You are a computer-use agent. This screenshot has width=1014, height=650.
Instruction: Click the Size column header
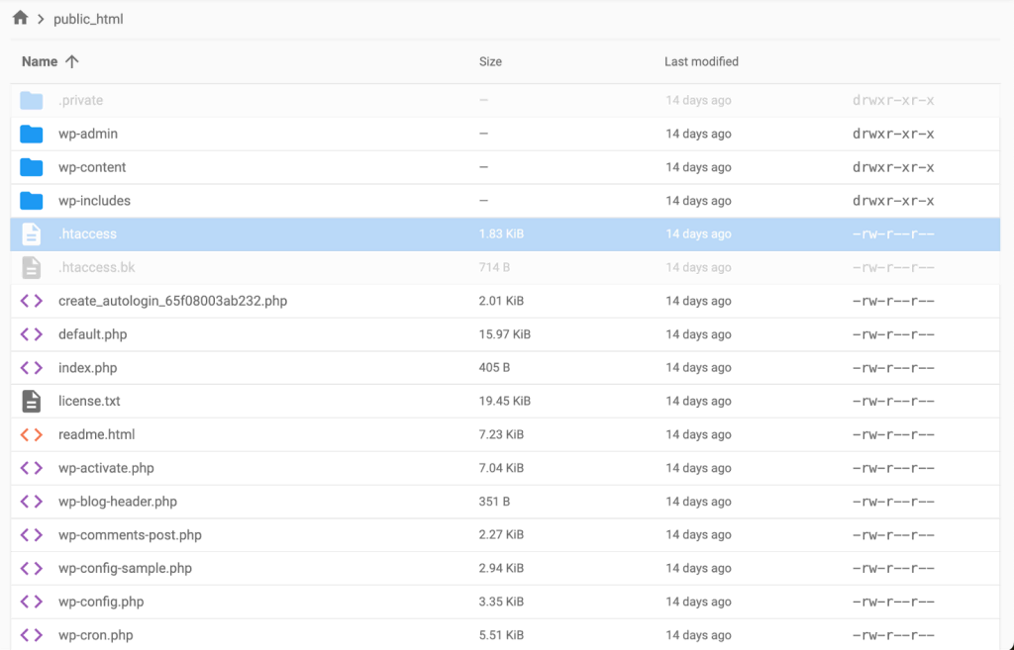[490, 61]
